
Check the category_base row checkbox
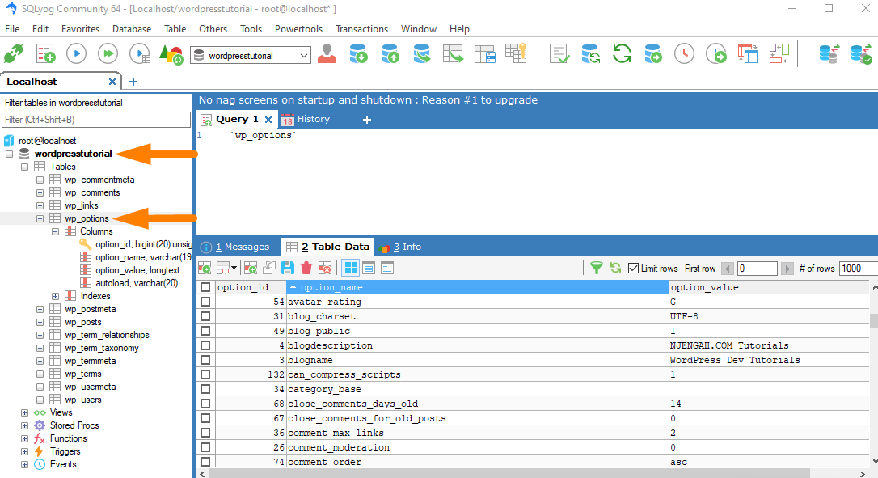[x=205, y=389]
